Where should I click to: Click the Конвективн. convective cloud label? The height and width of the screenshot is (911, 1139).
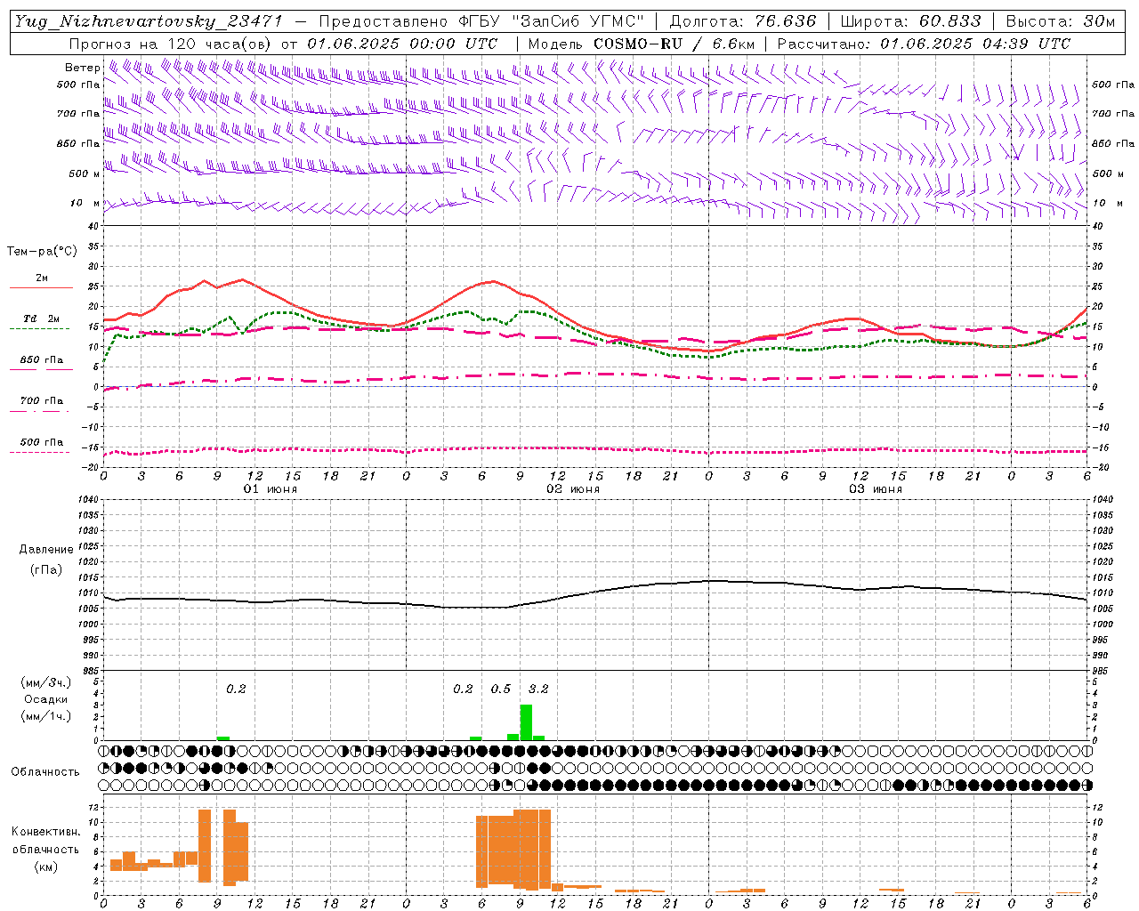pos(45,831)
